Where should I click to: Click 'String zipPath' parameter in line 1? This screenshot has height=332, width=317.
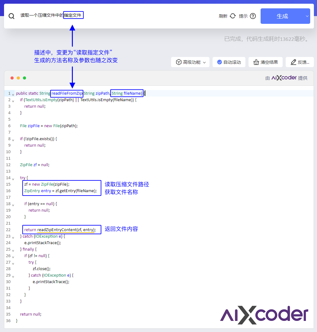(x=96, y=93)
